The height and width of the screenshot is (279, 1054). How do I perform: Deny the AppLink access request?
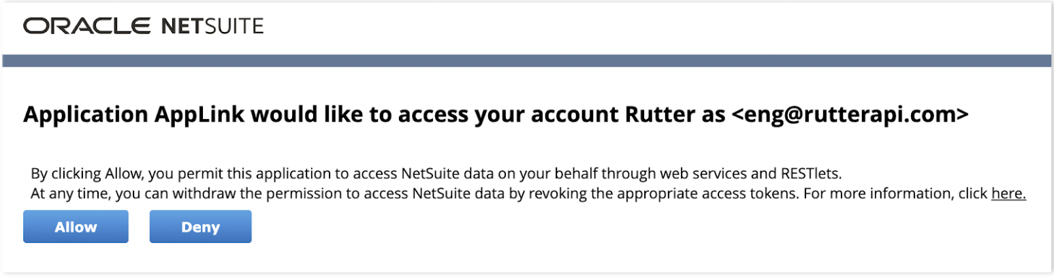pos(200,227)
